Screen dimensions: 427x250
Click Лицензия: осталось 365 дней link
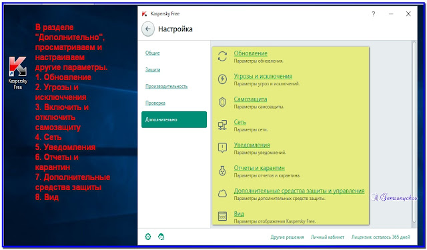tap(381, 237)
